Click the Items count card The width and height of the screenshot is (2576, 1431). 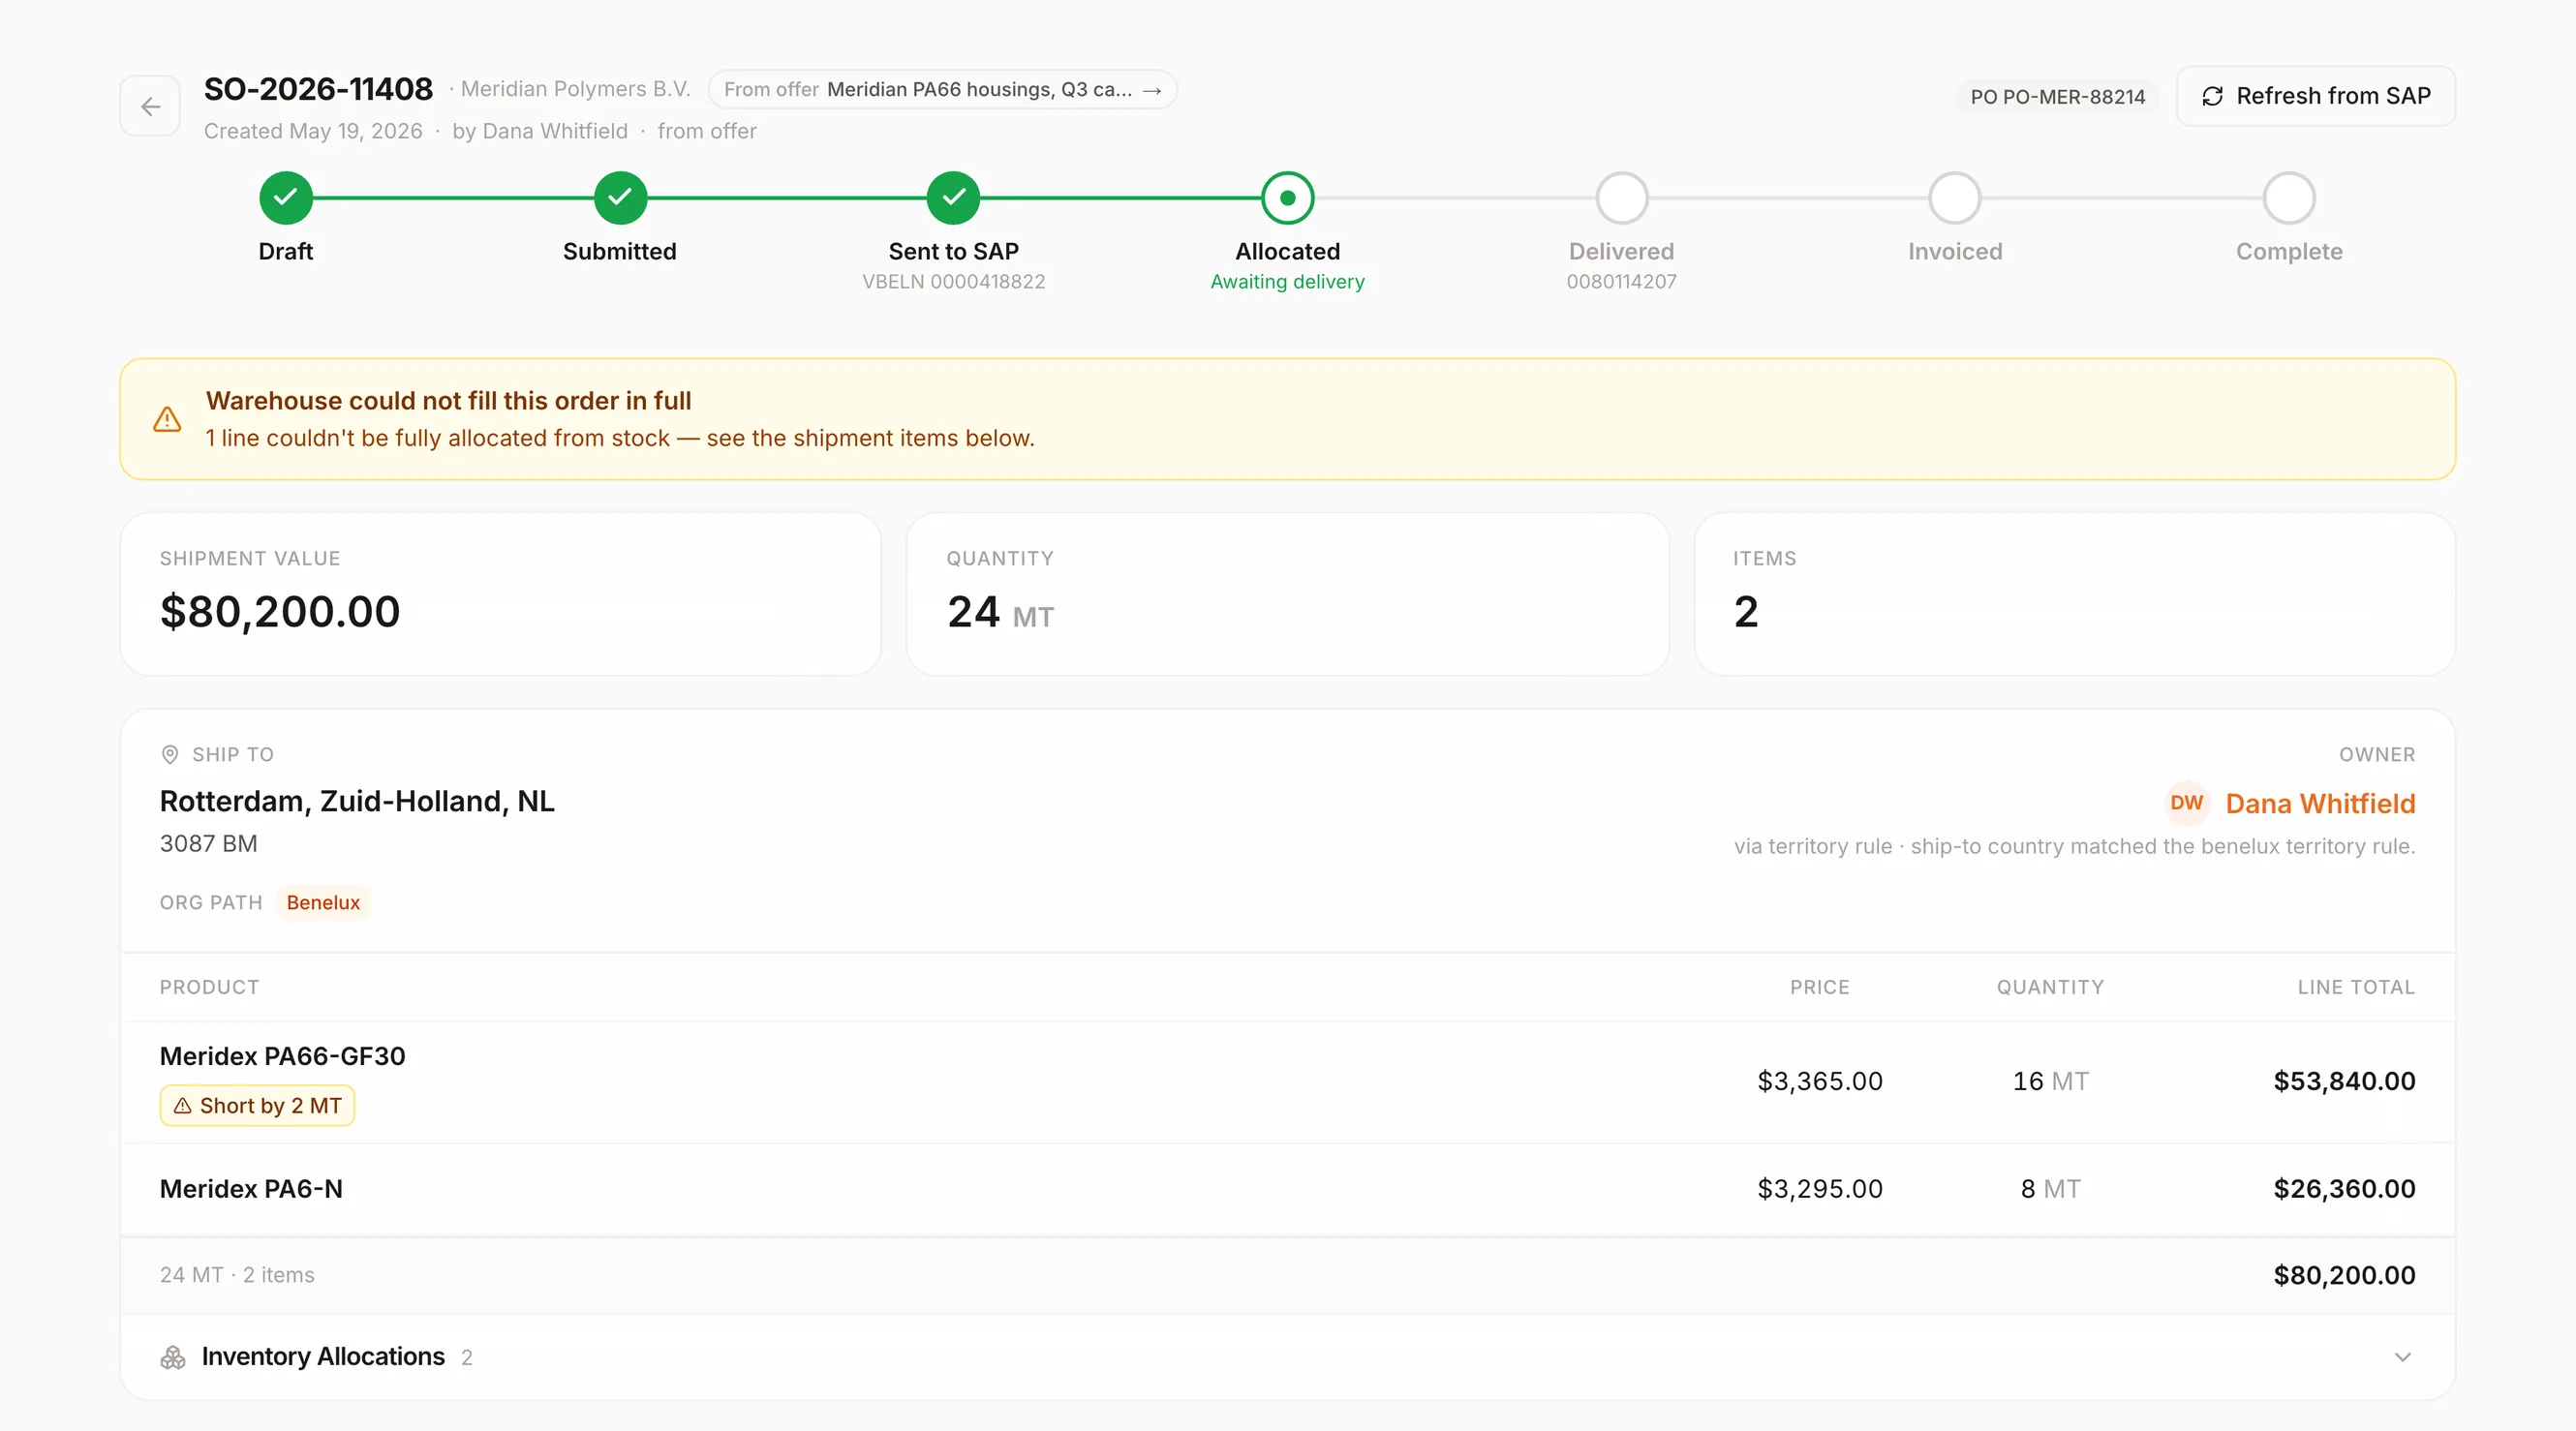coord(2075,594)
